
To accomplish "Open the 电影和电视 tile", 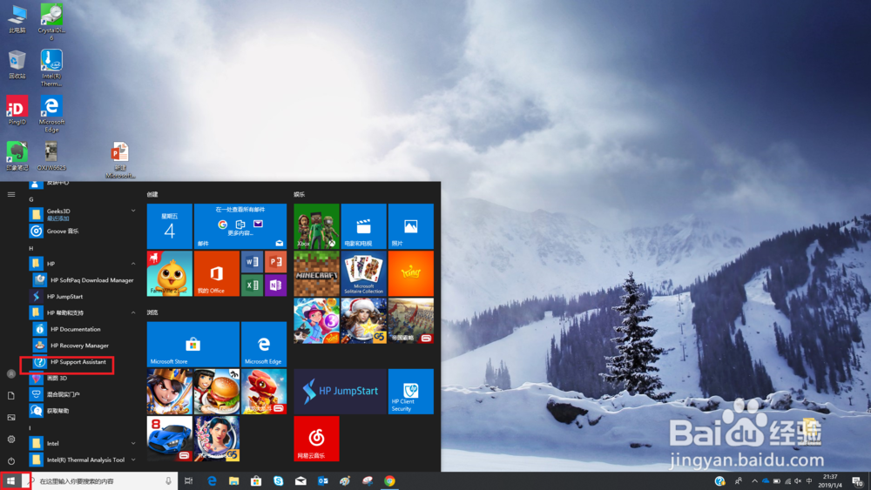I will 364,226.
